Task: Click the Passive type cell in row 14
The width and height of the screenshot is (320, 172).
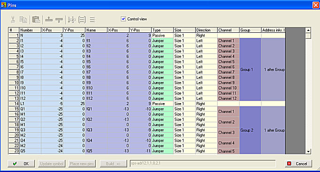Action: coord(162,104)
